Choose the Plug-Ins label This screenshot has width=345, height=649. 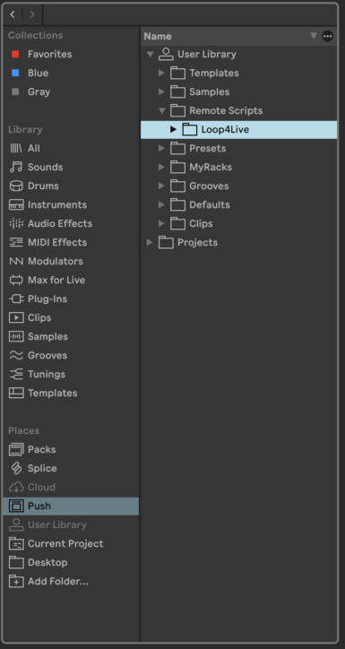[47, 299]
